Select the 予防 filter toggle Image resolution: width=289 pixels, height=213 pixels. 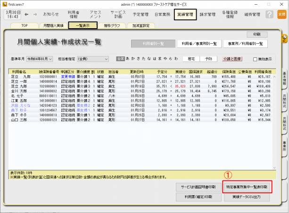209,60
